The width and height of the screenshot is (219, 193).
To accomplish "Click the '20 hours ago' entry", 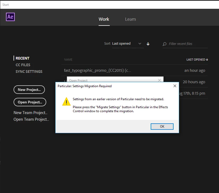I will (194, 82).
